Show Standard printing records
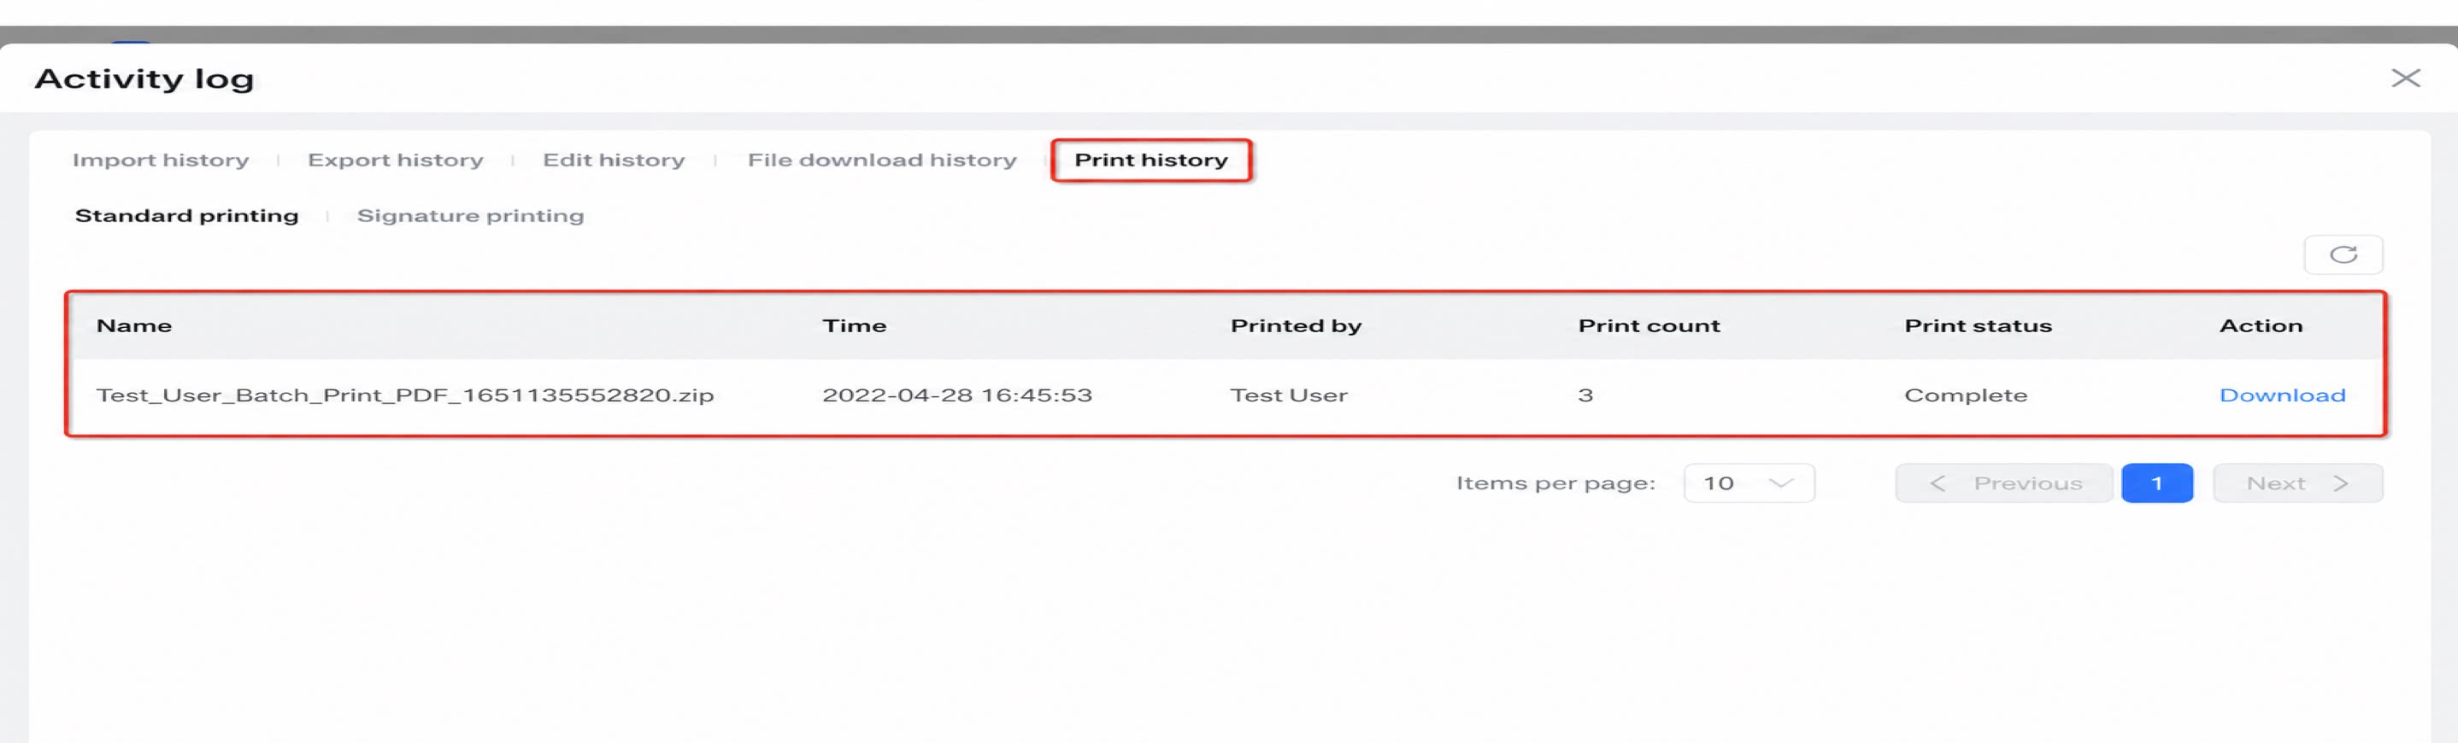 click(x=187, y=215)
